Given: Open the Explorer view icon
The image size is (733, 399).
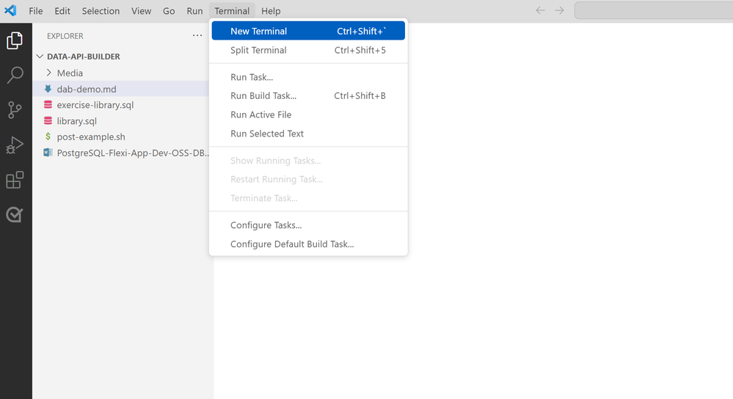Looking at the screenshot, I should [15, 40].
